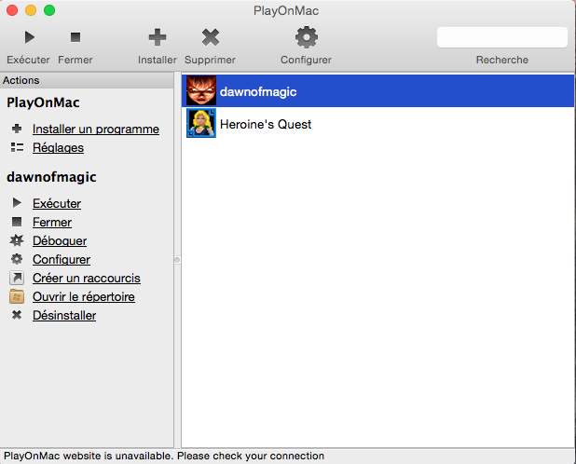Click the shortcut arrow icon beside Créer un raccourcis
This screenshot has height=464, width=576.
coord(17,278)
